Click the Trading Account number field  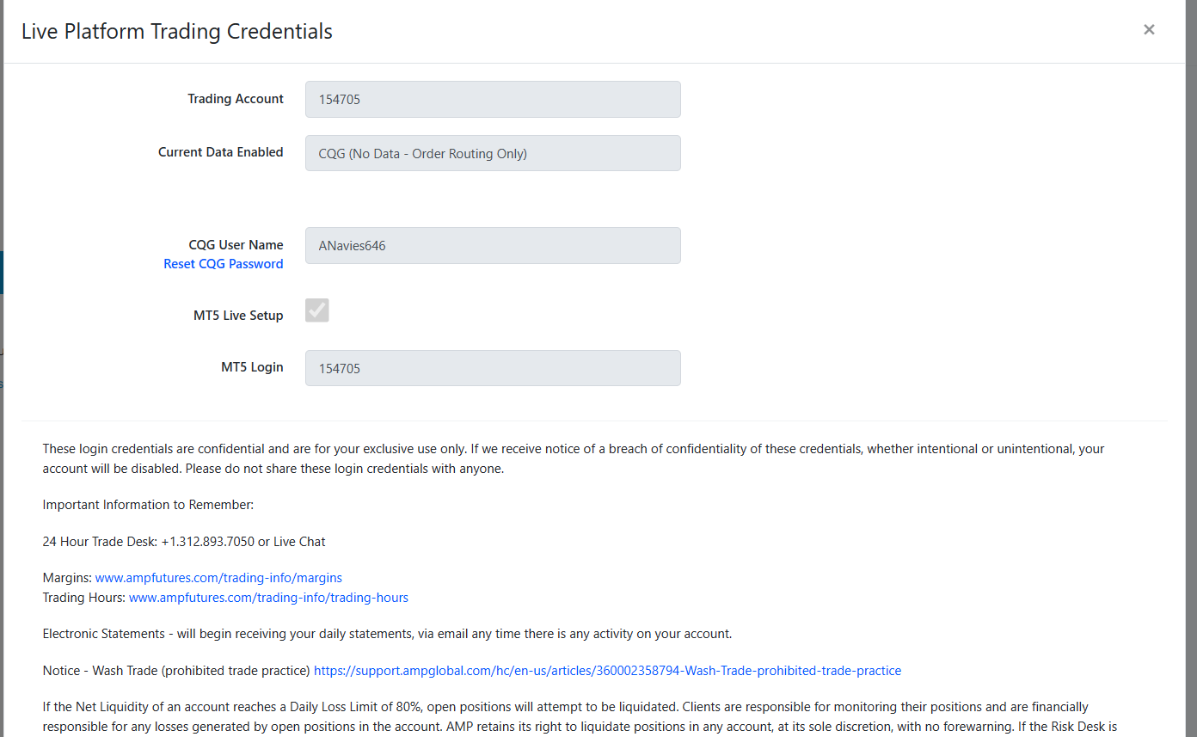coord(493,100)
